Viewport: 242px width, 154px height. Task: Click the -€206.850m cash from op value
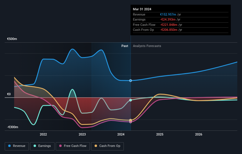[x=169, y=30]
